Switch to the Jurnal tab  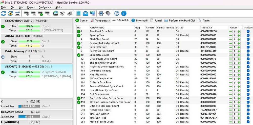point(156,21)
